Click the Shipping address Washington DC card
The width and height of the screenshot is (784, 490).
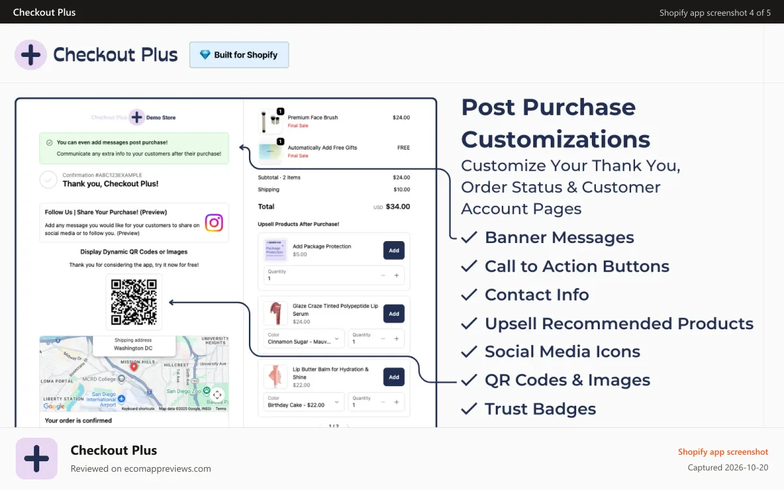(133, 344)
